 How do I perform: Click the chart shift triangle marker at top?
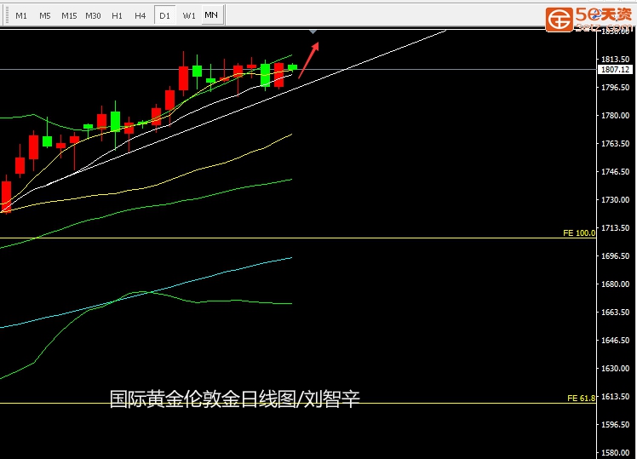pyautogui.click(x=313, y=32)
